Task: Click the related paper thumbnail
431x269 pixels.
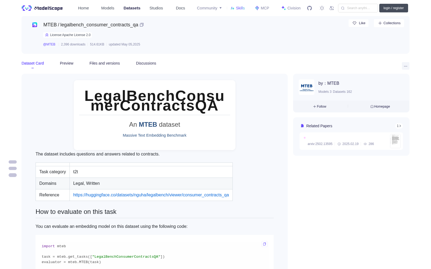Action: [x=395, y=141]
